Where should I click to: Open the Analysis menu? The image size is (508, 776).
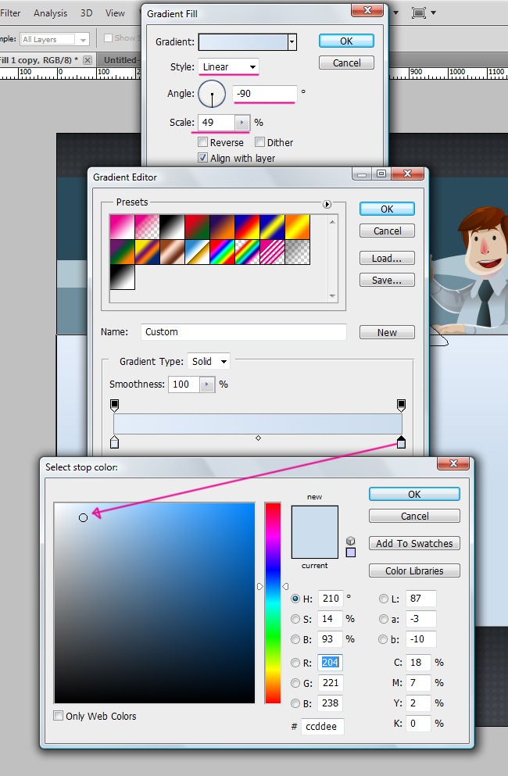click(x=50, y=13)
